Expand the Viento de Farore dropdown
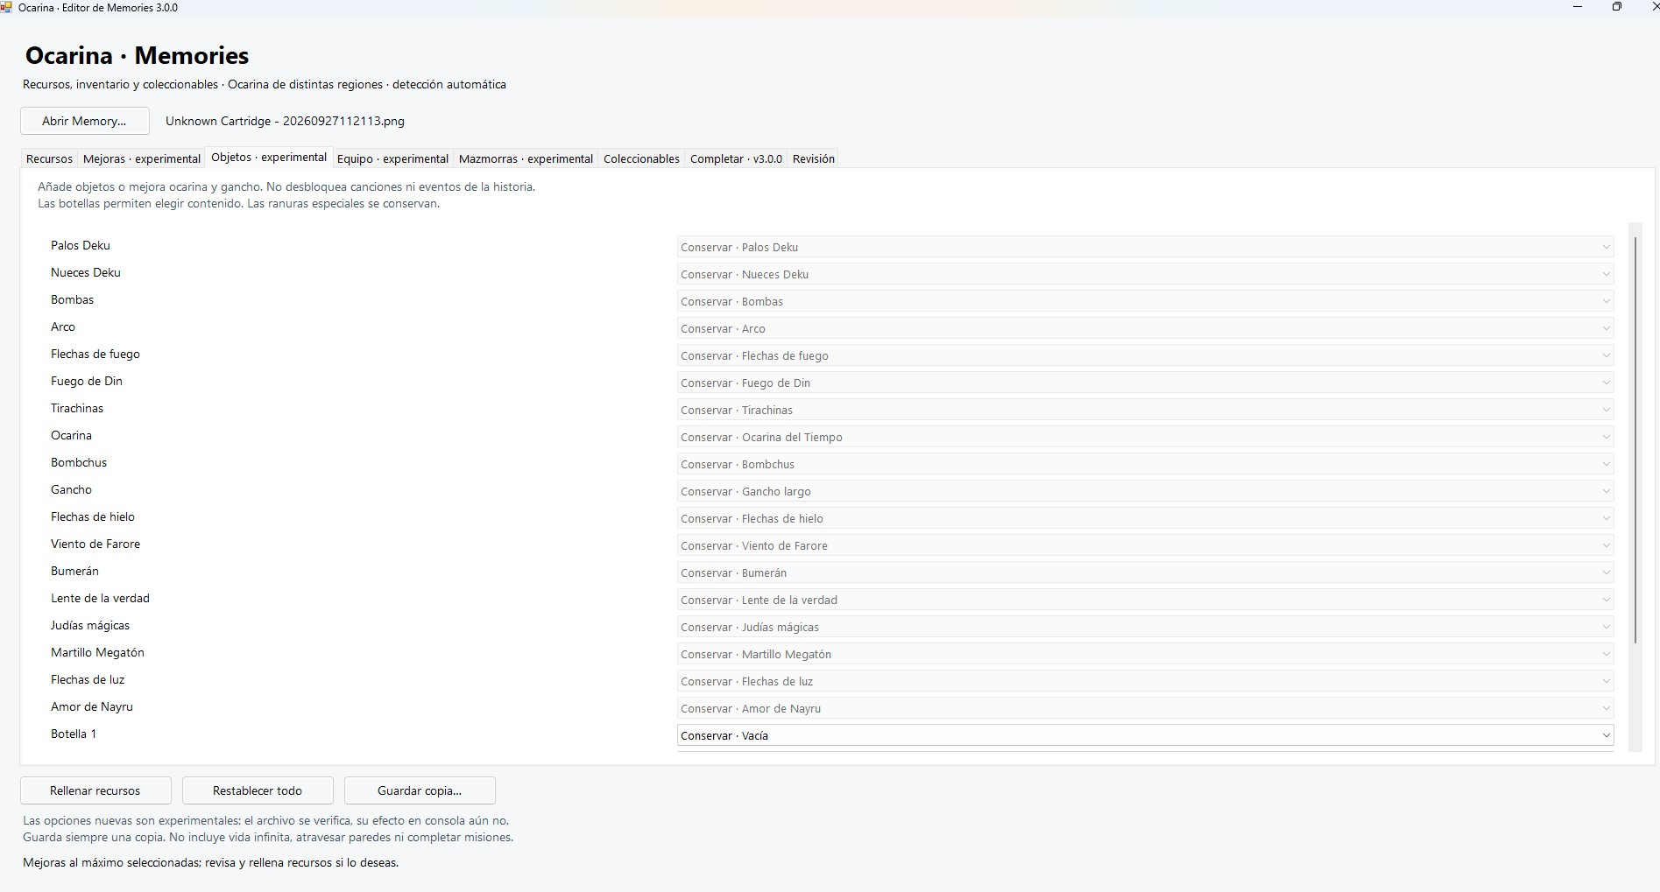The image size is (1660, 892). (1145, 545)
